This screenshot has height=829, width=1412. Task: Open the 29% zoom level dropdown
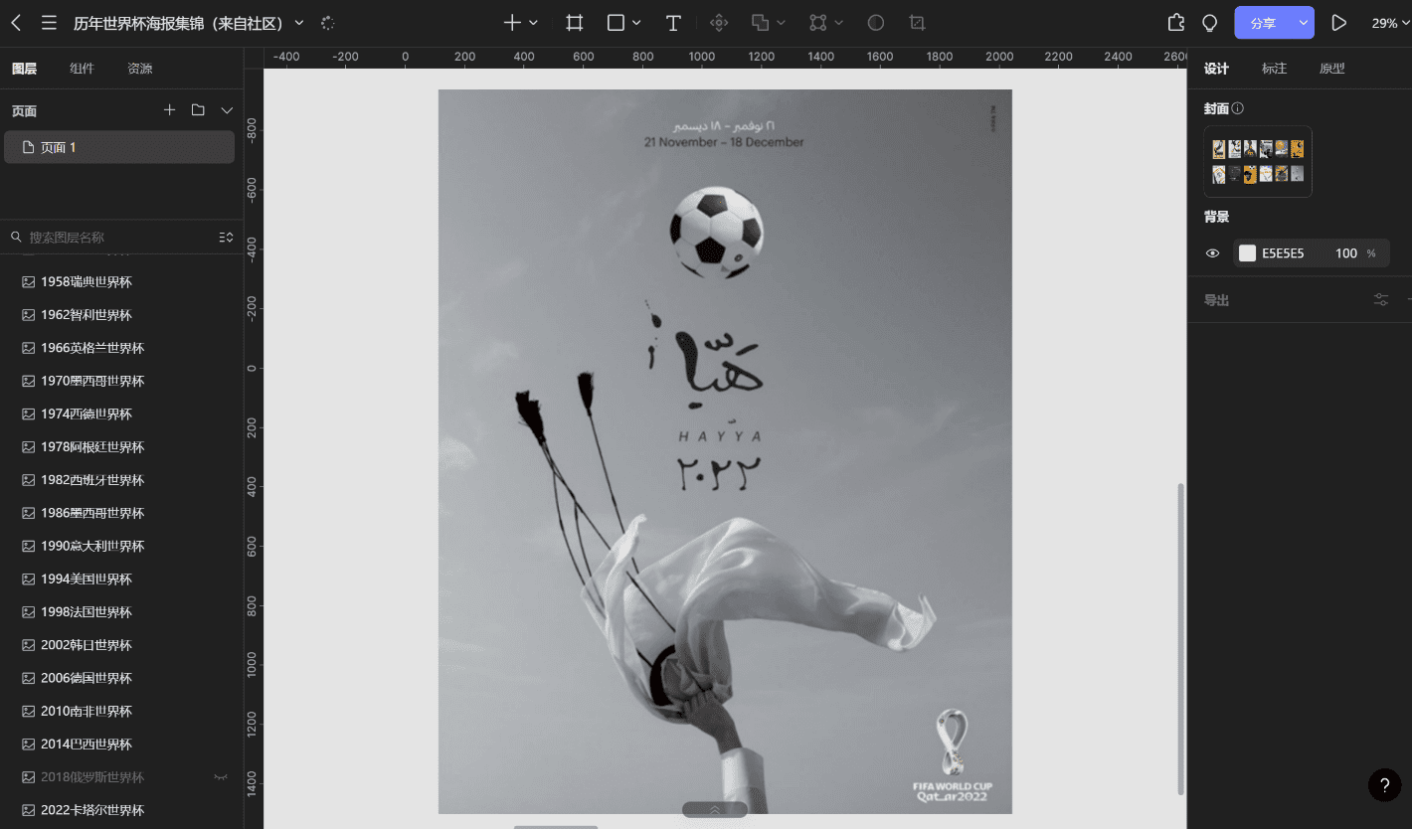click(x=1390, y=23)
